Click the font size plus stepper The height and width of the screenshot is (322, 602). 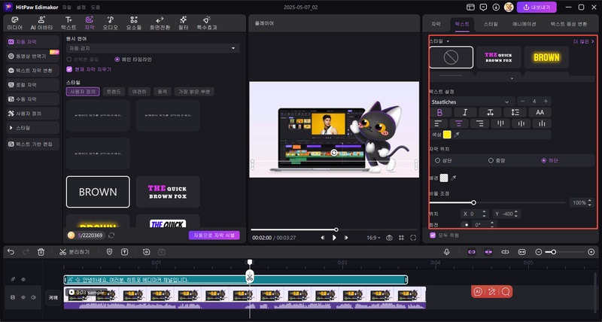point(546,102)
